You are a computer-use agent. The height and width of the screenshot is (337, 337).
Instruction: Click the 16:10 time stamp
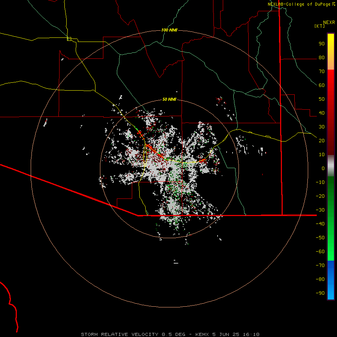tap(251, 334)
